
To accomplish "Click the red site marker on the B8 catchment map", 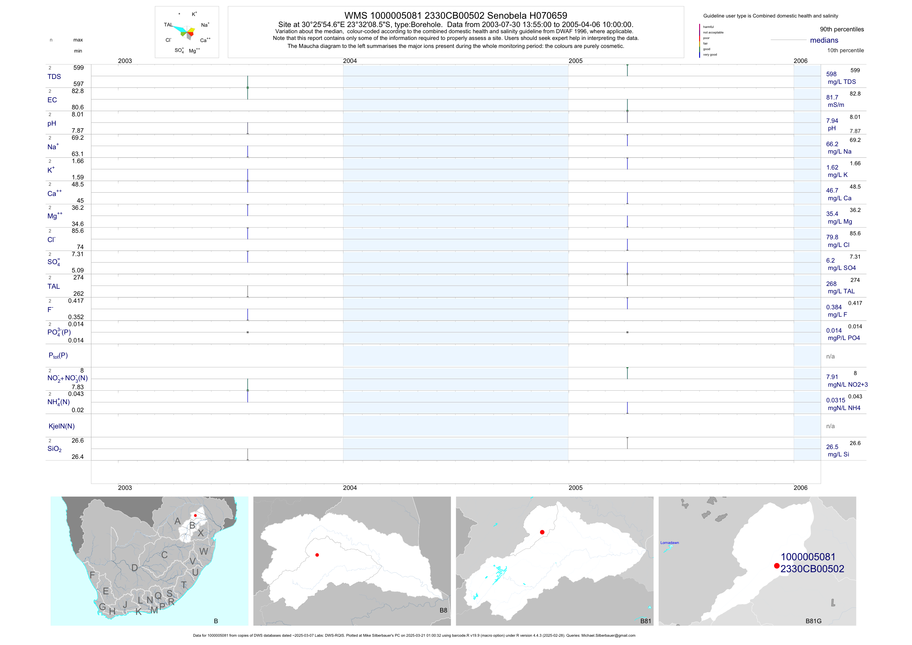I will (x=317, y=555).
